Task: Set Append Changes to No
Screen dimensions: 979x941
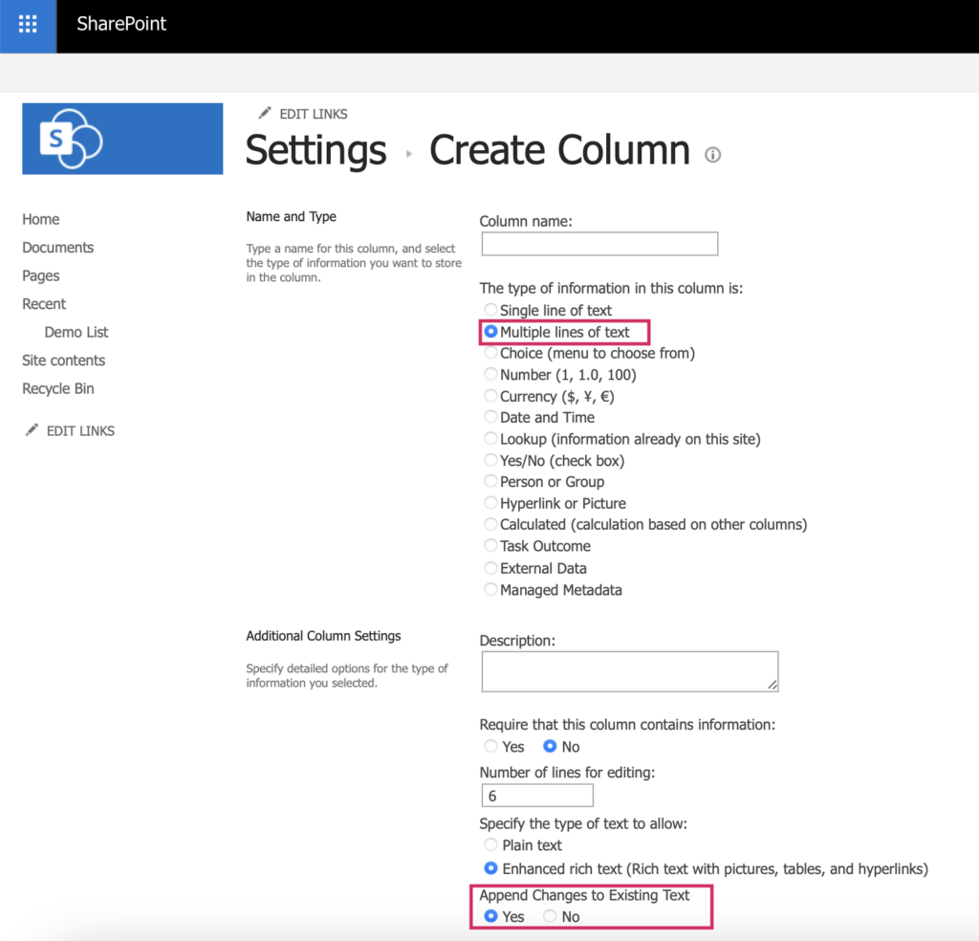Action: click(x=550, y=915)
